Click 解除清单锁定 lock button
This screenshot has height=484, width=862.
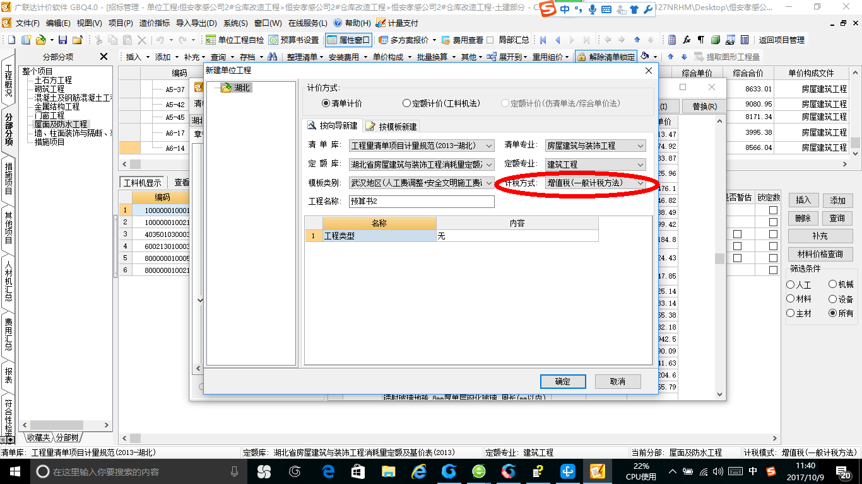pyautogui.click(x=606, y=57)
